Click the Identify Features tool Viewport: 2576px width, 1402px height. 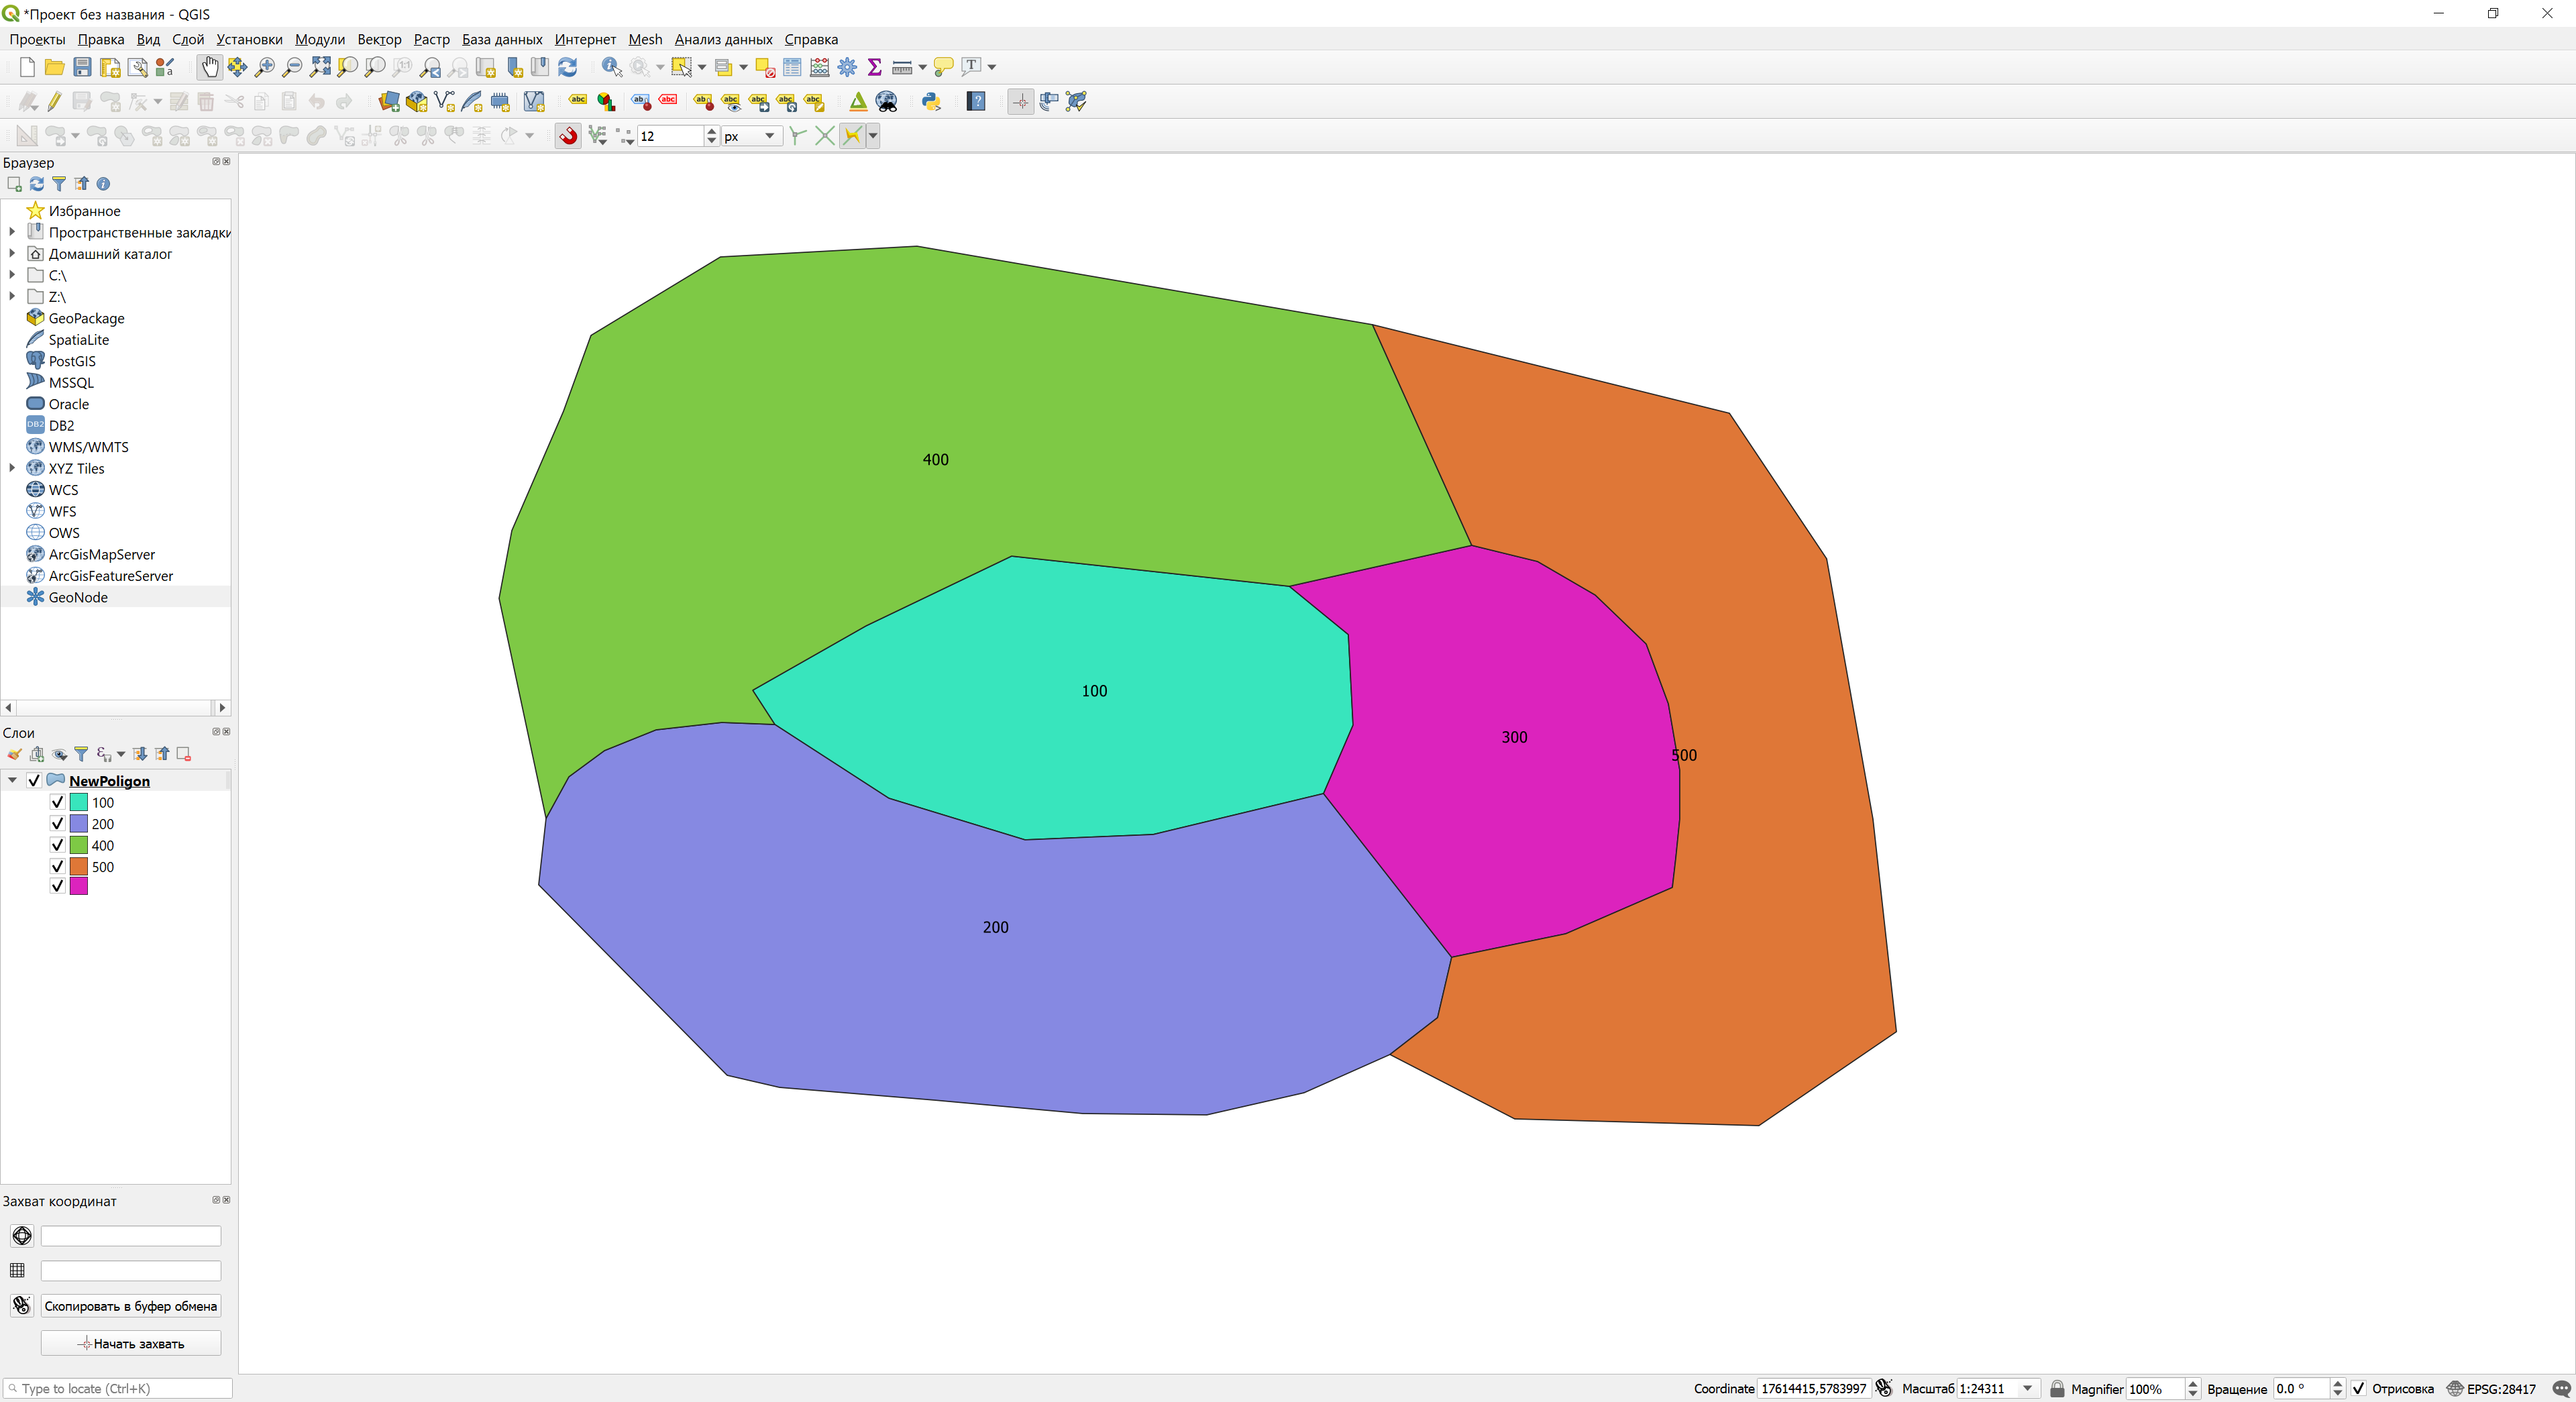point(611,67)
